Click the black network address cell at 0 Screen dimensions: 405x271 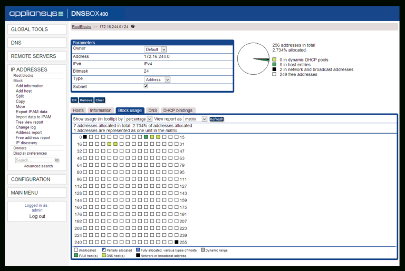85,137
